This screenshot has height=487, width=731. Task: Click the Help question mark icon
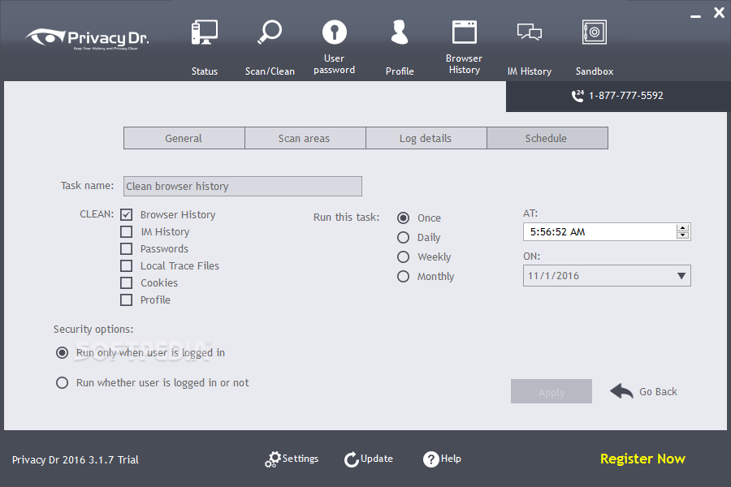pyautogui.click(x=430, y=459)
